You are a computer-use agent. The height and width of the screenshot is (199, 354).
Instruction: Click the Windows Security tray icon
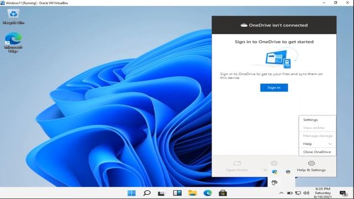coord(274,172)
